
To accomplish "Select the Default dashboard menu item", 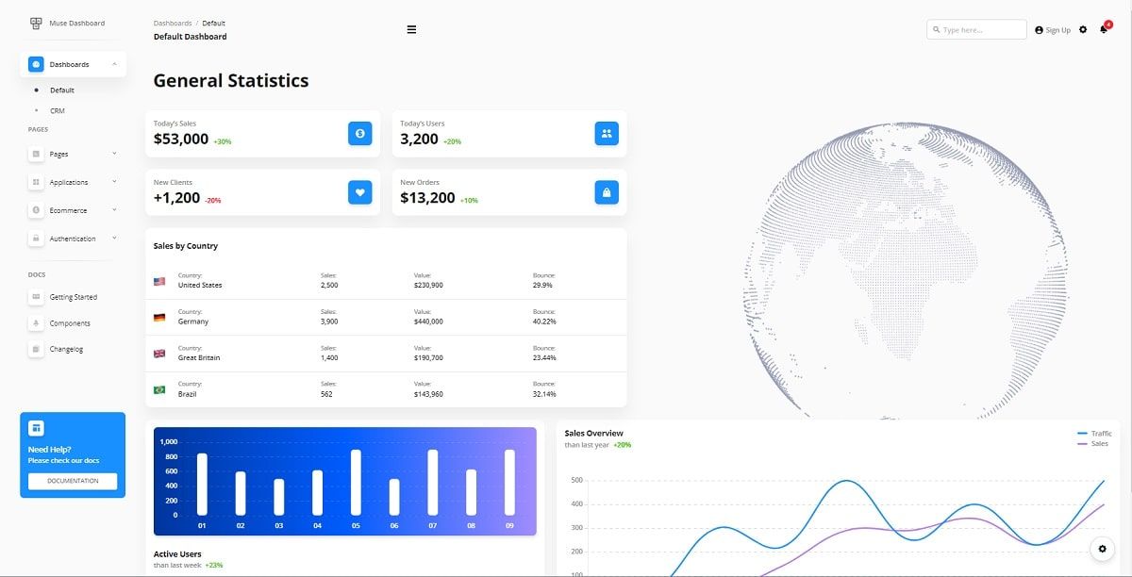I will (x=60, y=90).
